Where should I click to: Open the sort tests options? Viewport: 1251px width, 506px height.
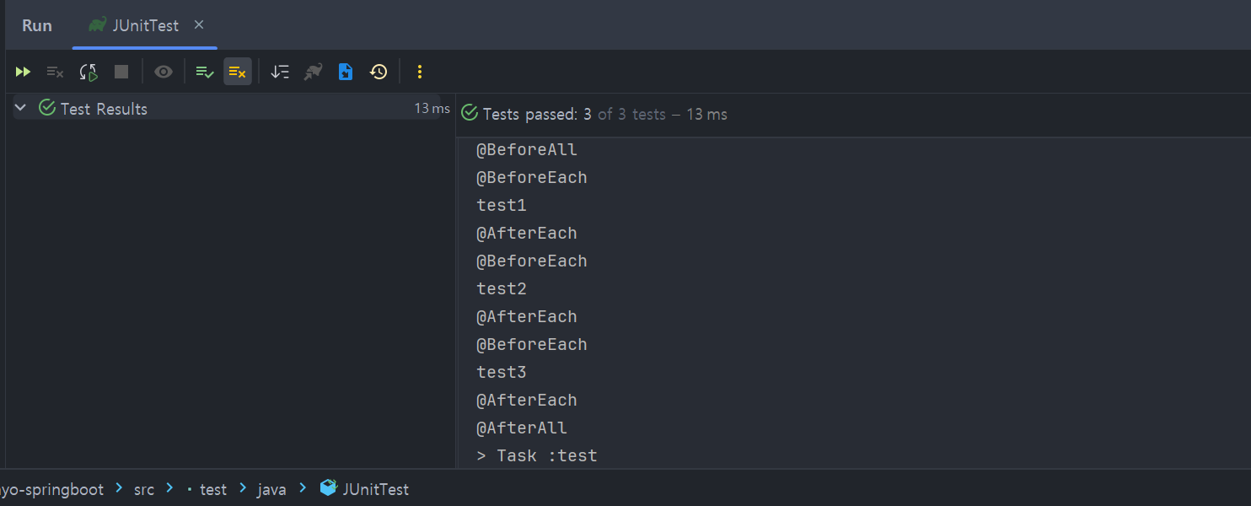tap(280, 72)
